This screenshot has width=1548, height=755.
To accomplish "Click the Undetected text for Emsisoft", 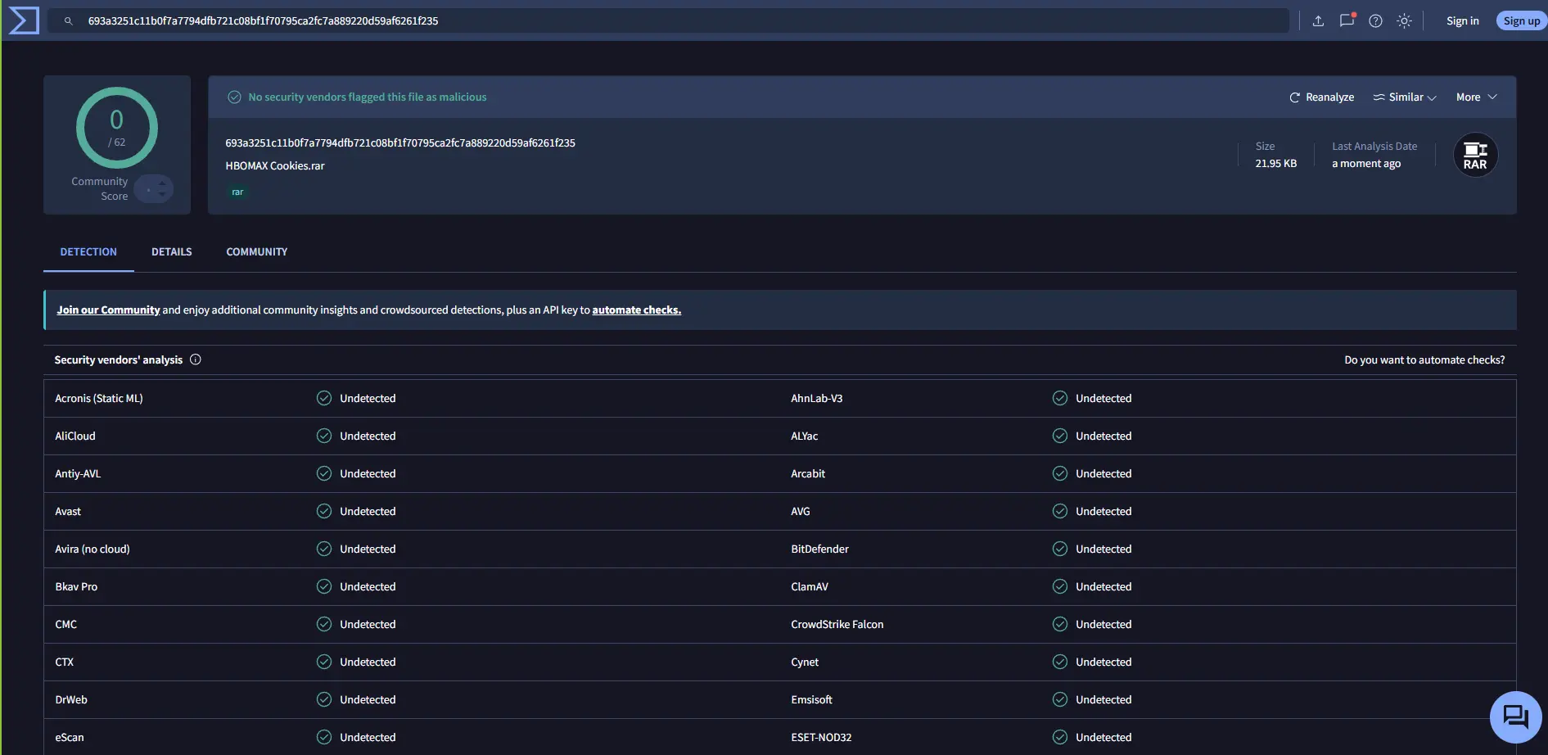I will point(1103,700).
